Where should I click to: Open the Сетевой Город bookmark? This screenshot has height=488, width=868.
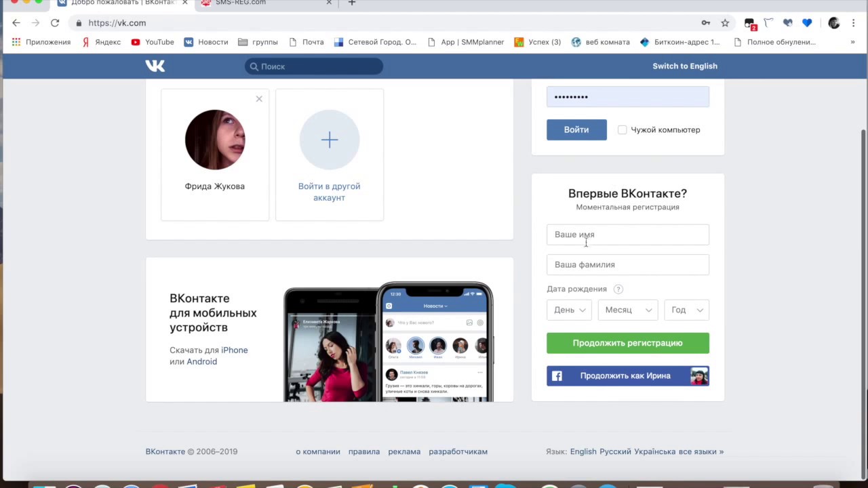coord(376,42)
